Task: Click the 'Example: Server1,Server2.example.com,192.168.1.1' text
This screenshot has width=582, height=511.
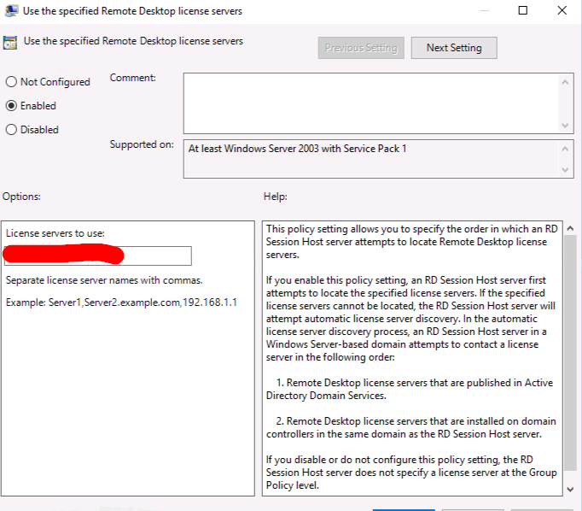Action: [x=121, y=302]
